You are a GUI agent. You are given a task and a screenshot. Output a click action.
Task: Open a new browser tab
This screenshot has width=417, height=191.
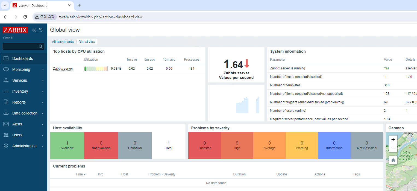[79, 5]
